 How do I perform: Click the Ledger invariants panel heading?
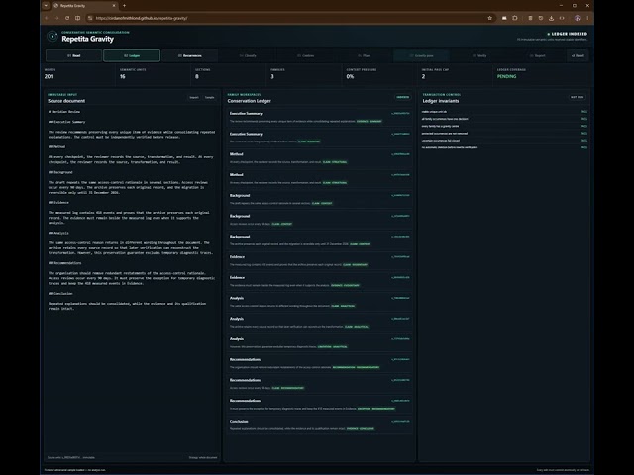(x=441, y=101)
